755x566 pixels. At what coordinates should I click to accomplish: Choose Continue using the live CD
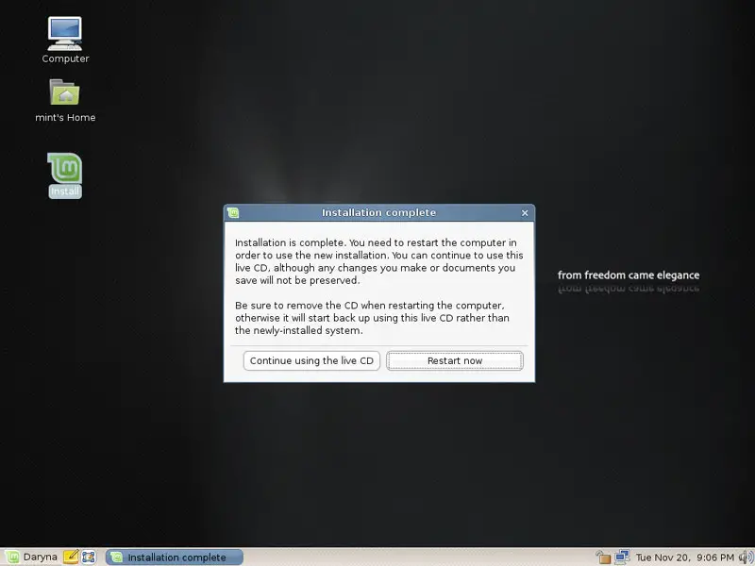(x=311, y=360)
